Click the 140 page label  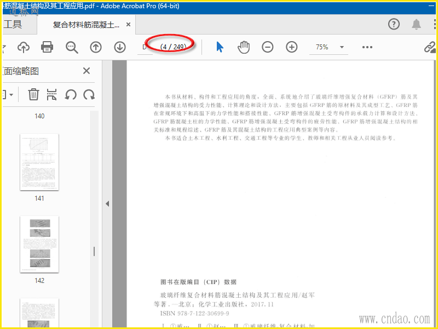39,116
